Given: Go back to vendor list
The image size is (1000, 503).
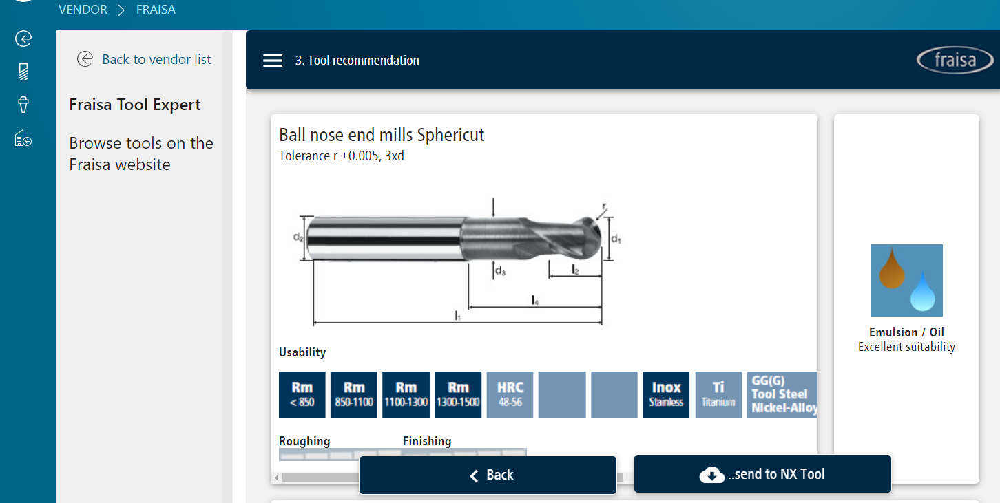Looking at the screenshot, I should tap(144, 59).
